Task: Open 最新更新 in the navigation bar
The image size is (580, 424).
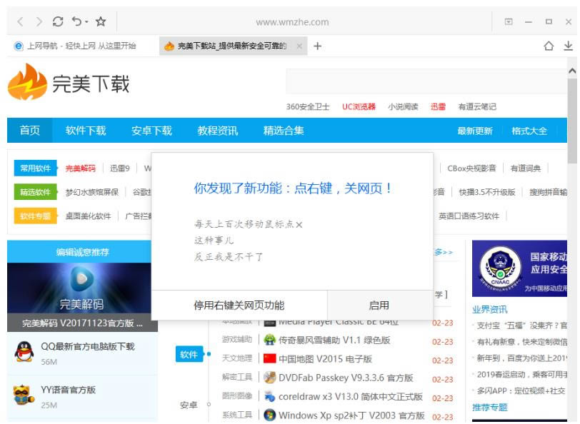Action: [475, 131]
